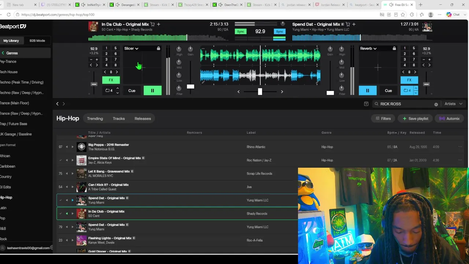Click the crossfader handle
The height and width of the screenshot is (264, 469).
(260, 92)
